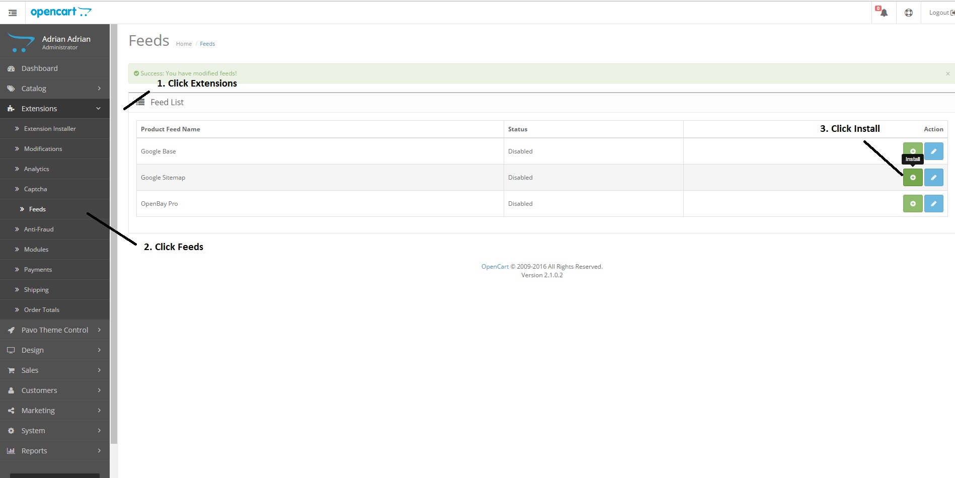Click the support life-ring icon

coord(909,12)
